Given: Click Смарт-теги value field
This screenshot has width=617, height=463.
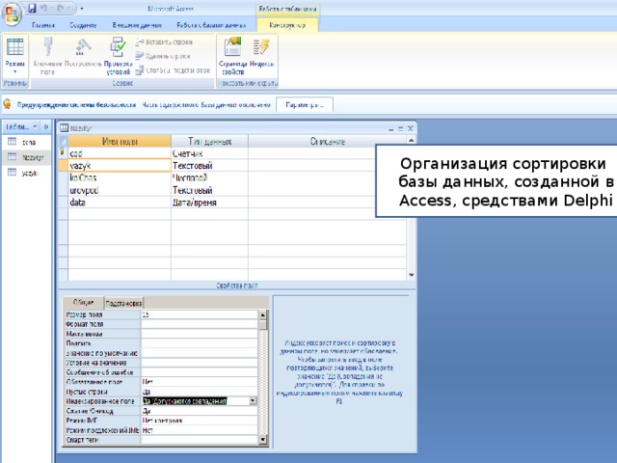Looking at the screenshot, I should pyautogui.click(x=200, y=440).
